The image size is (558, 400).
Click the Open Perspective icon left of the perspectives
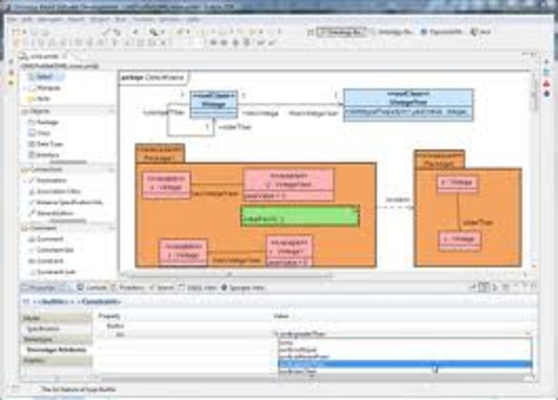[x=310, y=32]
